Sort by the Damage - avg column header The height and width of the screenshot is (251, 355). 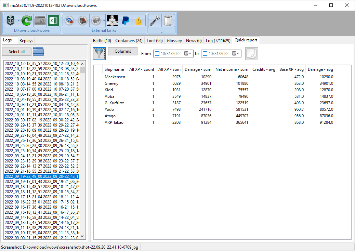pyautogui.click(x=320, y=69)
